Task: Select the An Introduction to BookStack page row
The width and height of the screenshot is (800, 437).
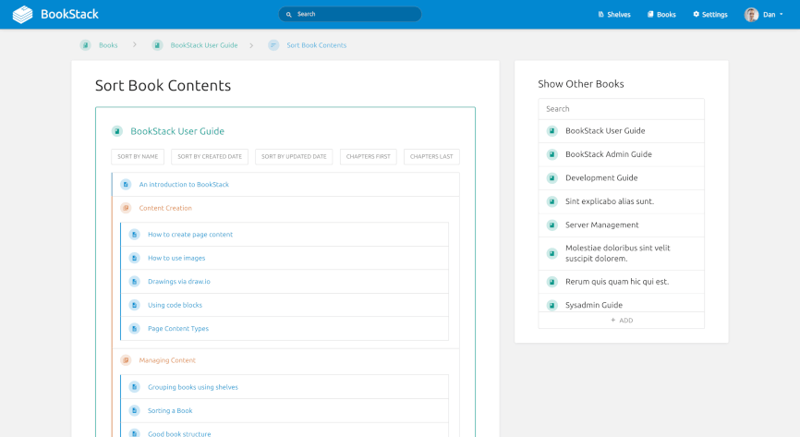Action: coord(285,184)
